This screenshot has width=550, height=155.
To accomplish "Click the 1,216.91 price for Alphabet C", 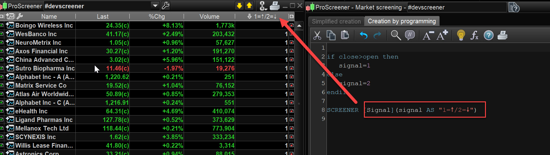I will point(117,102).
